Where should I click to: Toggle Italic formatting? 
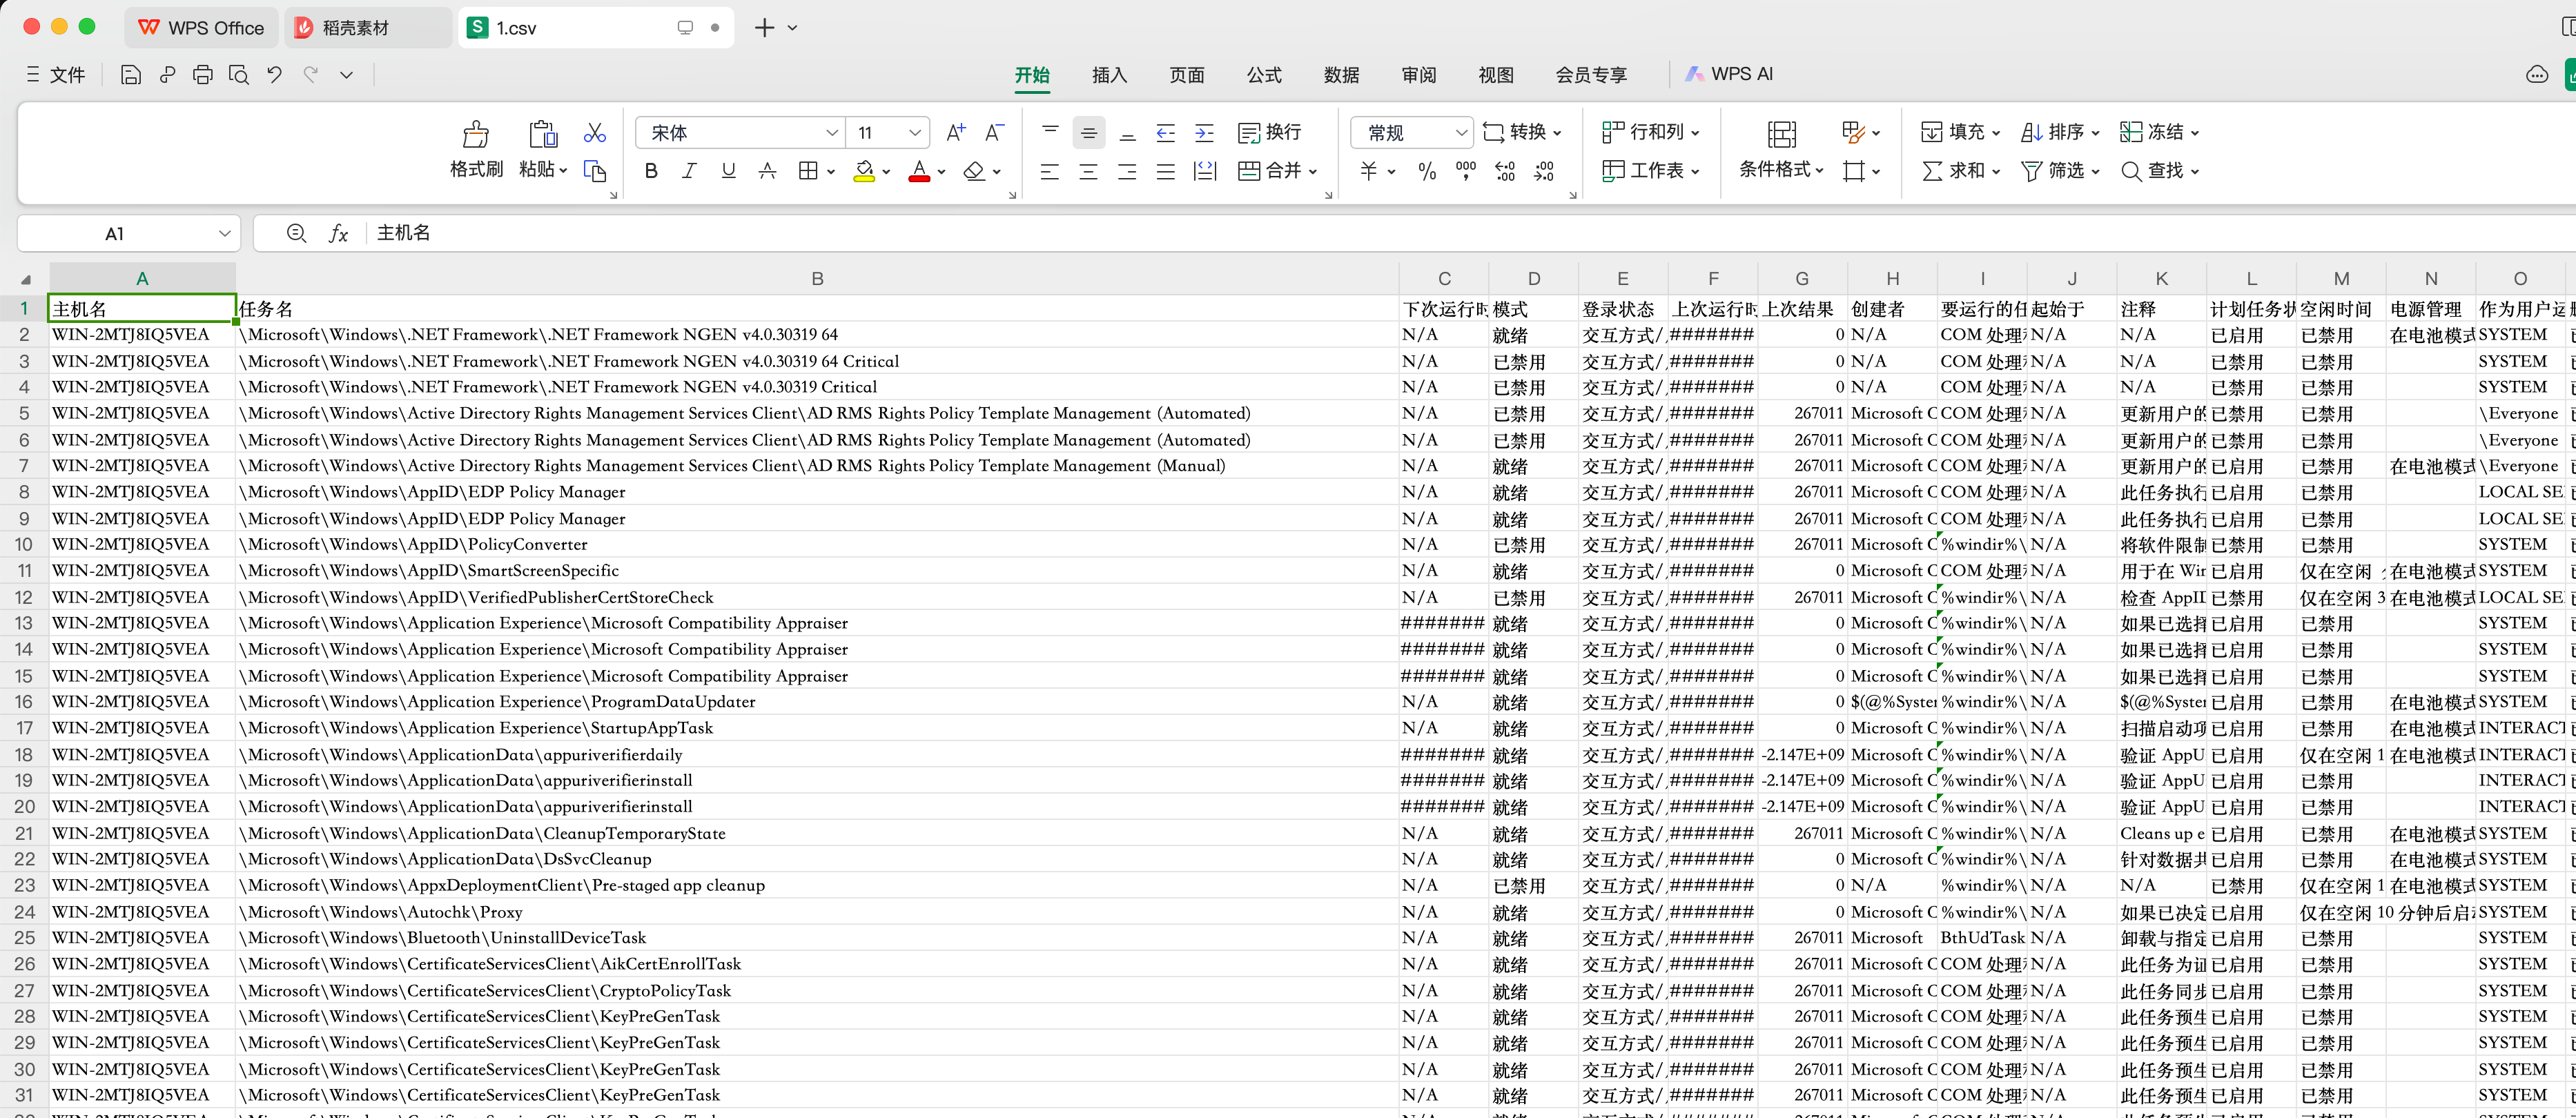click(x=689, y=171)
